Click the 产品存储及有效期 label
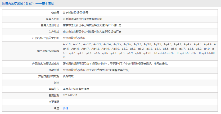Viewport: 221px width, 114px height. click(x=49, y=76)
